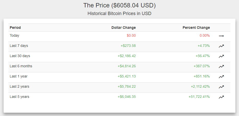
Task: Click the Percent Change column header
Action: [196, 28]
